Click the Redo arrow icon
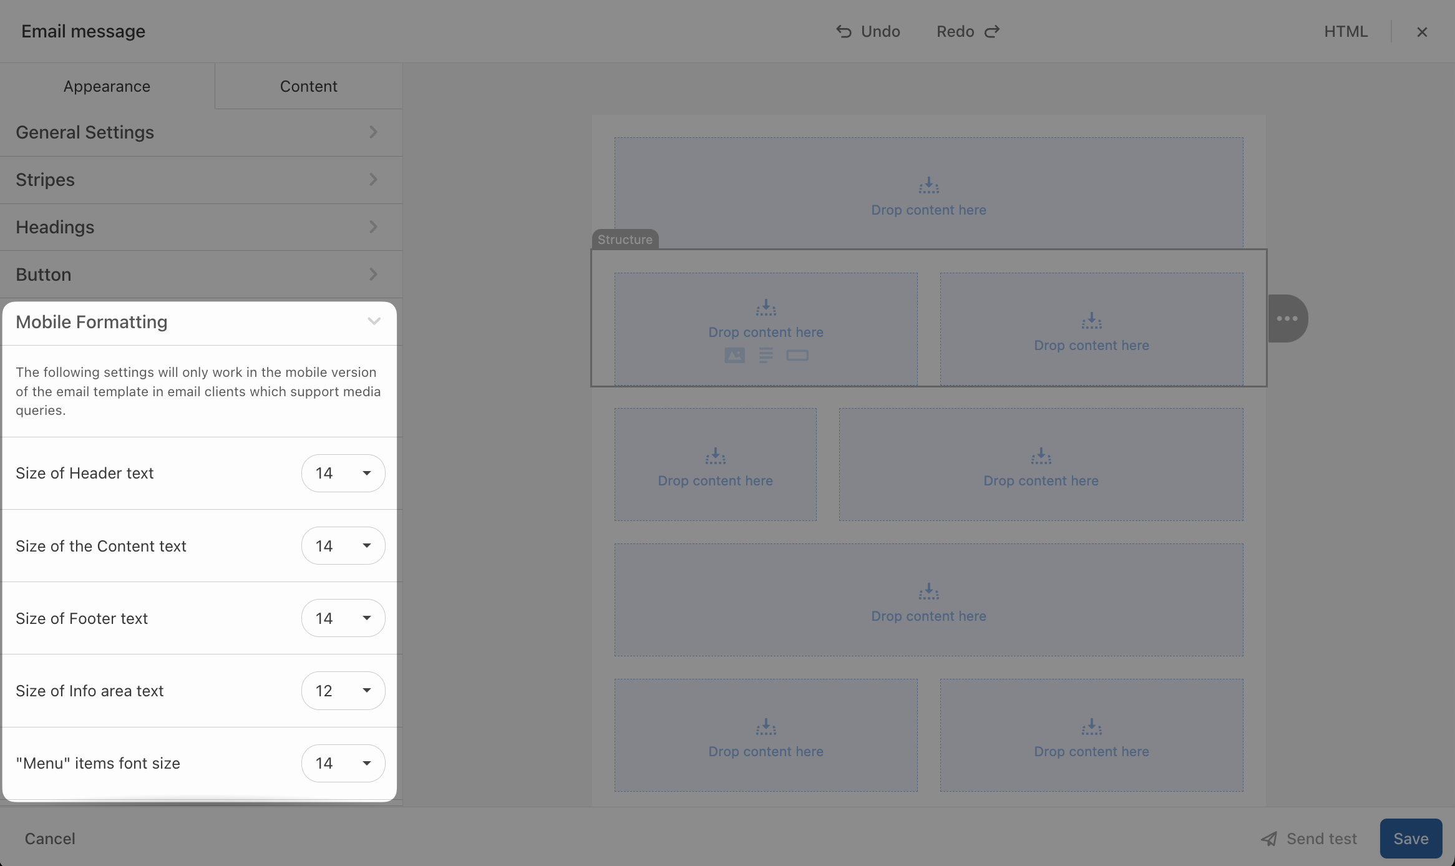 tap(992, 32)
